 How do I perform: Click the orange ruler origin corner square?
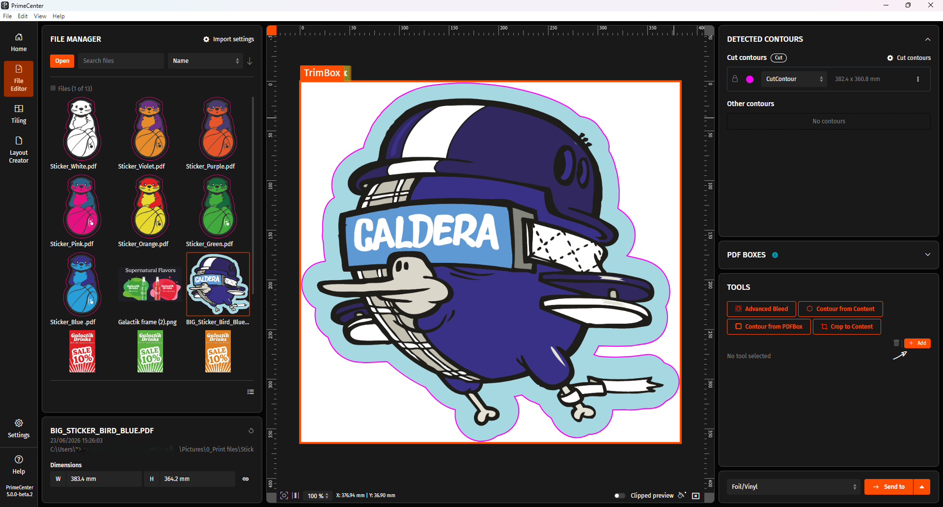[272, 30]
